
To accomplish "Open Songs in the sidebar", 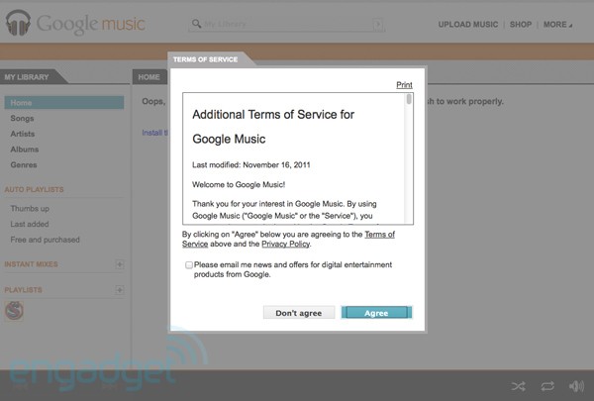I will click(23, 118).
